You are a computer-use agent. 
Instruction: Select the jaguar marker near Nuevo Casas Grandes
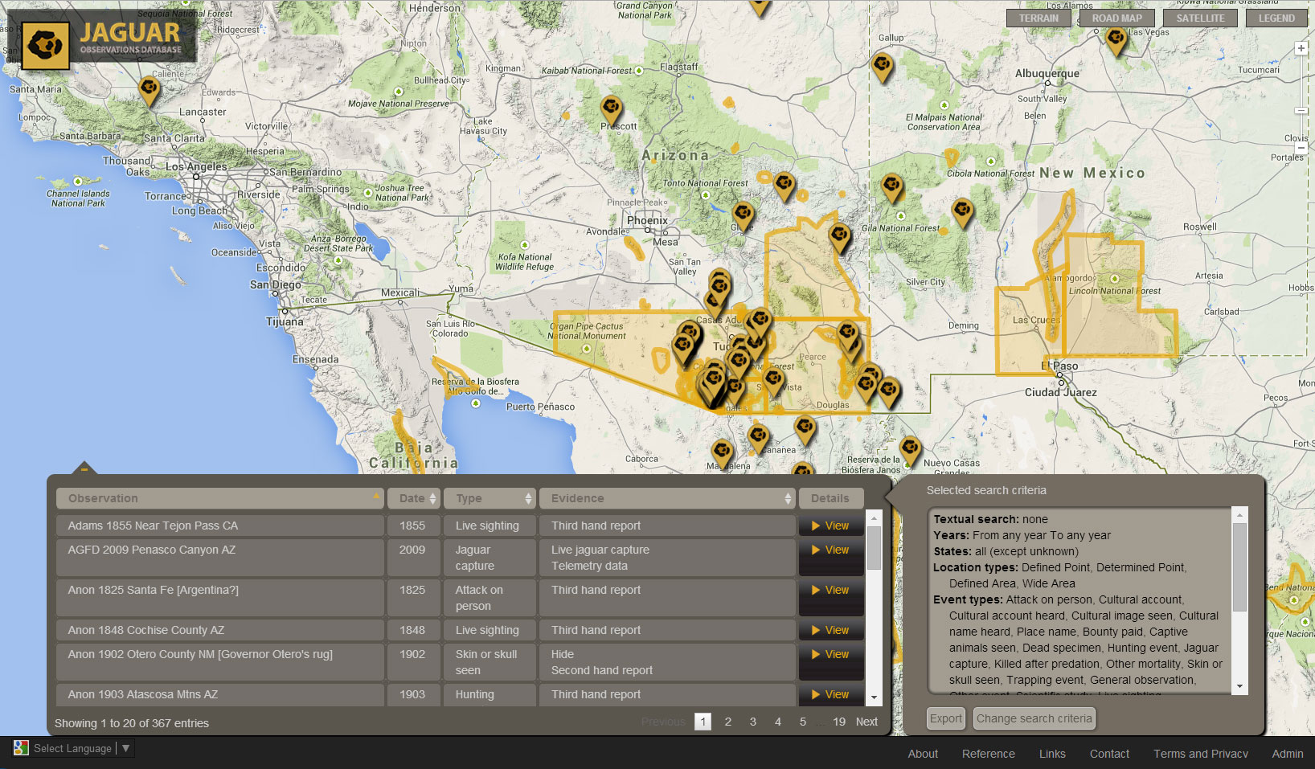coord(910,450)
